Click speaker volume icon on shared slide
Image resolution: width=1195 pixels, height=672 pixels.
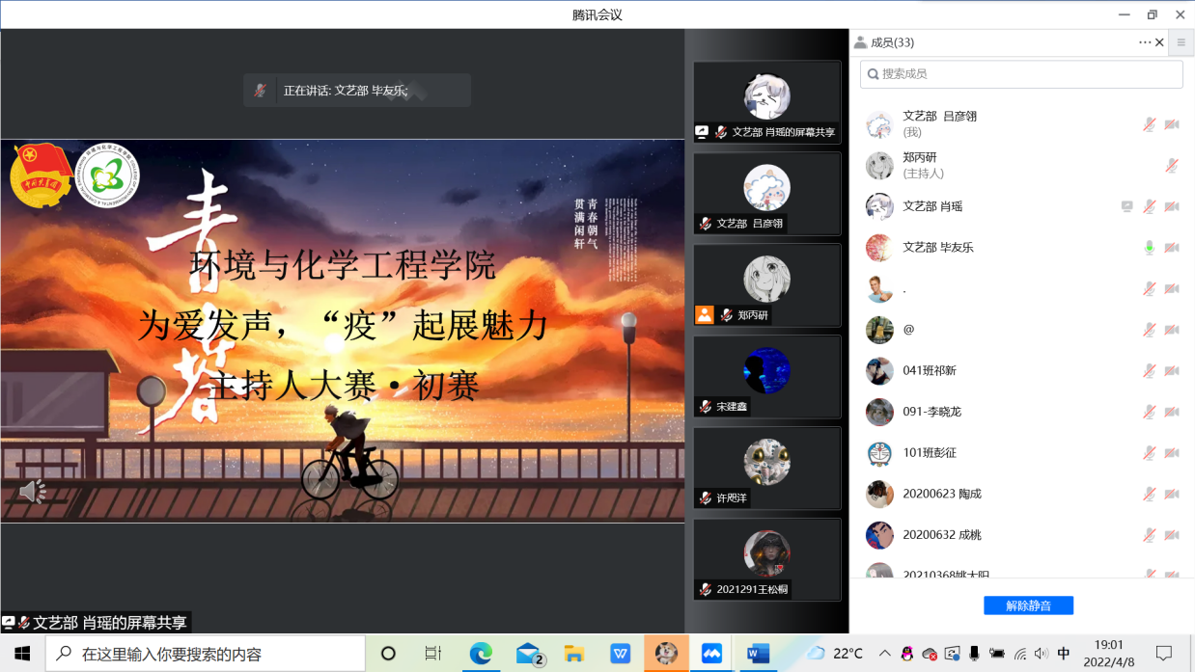(33, 492)
